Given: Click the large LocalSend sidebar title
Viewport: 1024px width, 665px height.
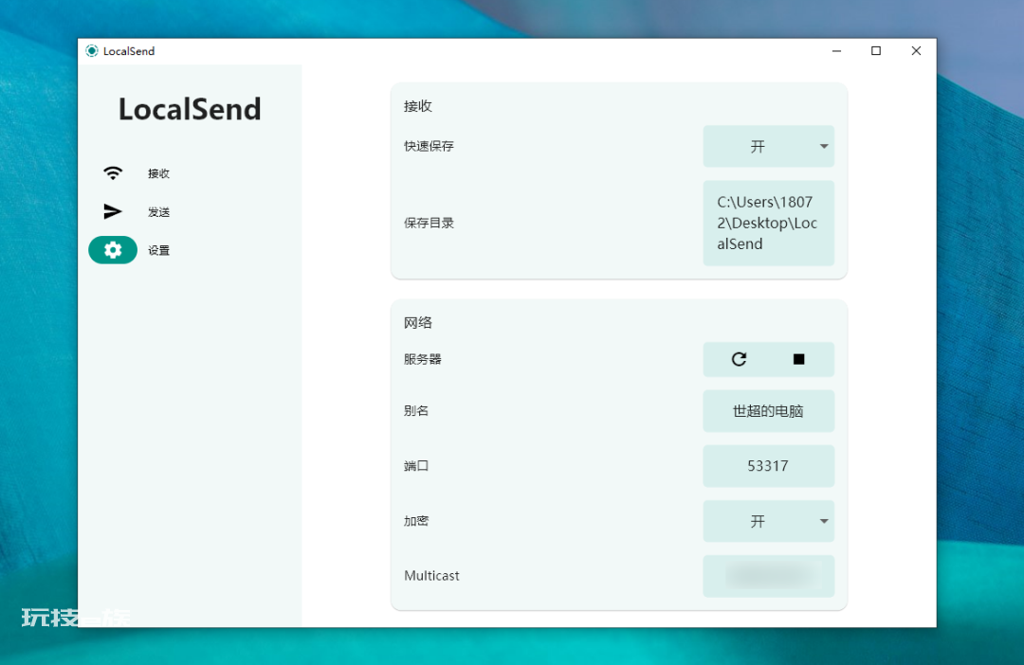Looking at the screenshot, I should click(190, 109).
